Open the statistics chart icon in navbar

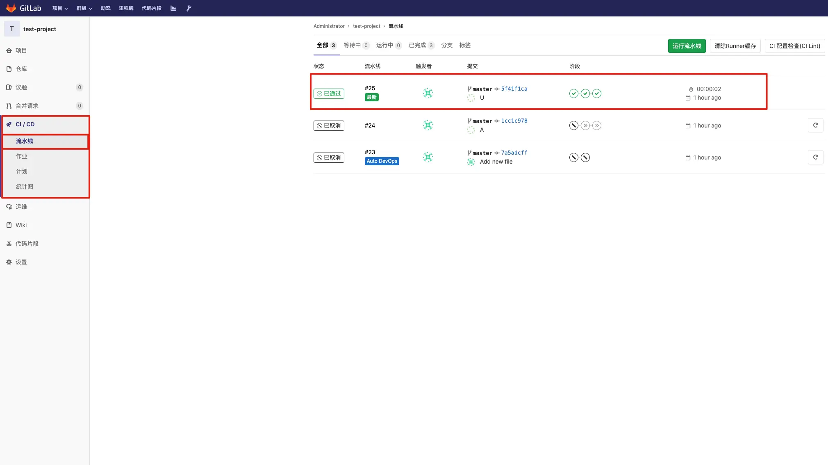coord(173,8)
